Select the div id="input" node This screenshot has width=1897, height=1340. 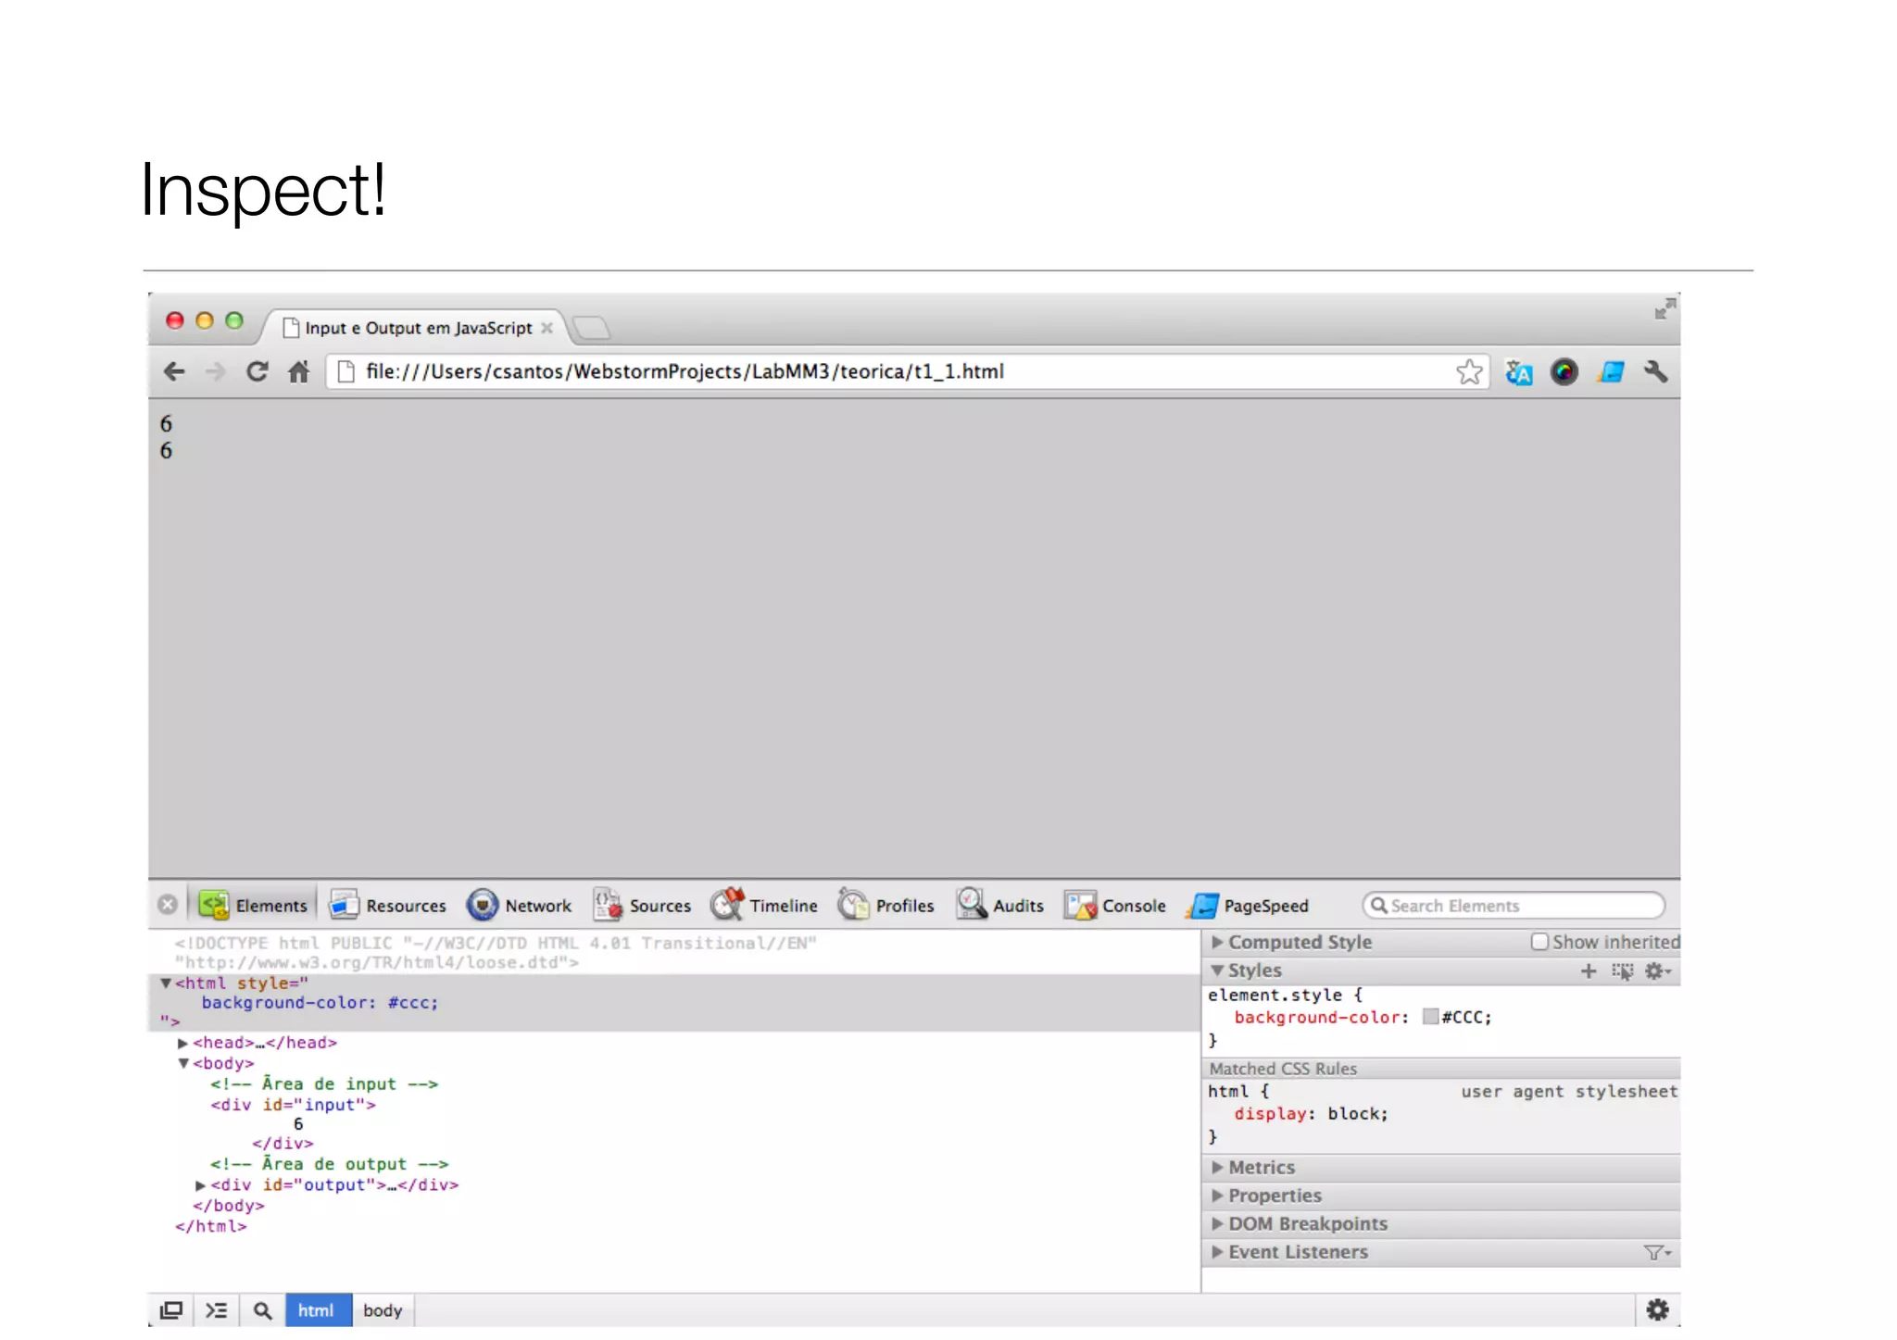pyautogui.click(x=293, y=1105)
